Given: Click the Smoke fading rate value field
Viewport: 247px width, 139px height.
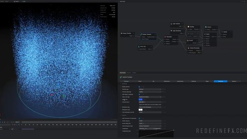Looking at the screenshot, I should click(x=150, y=124).
